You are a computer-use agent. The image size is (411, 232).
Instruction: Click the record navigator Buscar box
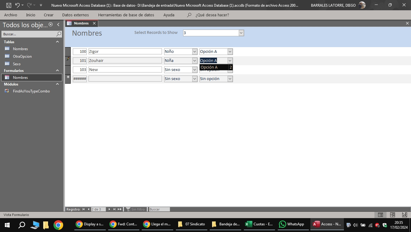click(159, 209)
